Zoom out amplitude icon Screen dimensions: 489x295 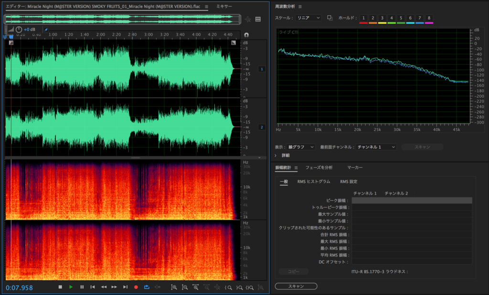[185, 287]
